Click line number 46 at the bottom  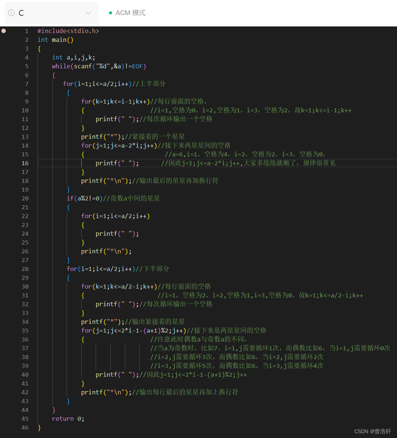25,427
